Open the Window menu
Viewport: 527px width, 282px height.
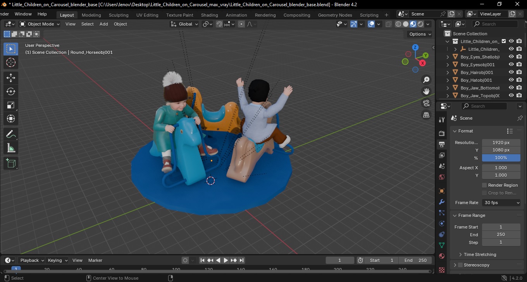[x=23, y=14]
